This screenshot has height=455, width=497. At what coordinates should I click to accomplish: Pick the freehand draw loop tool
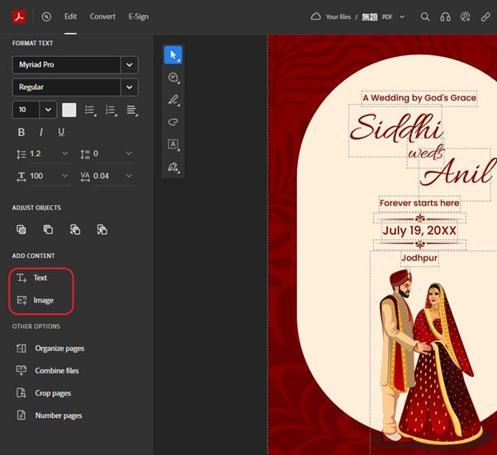[173, 122]
